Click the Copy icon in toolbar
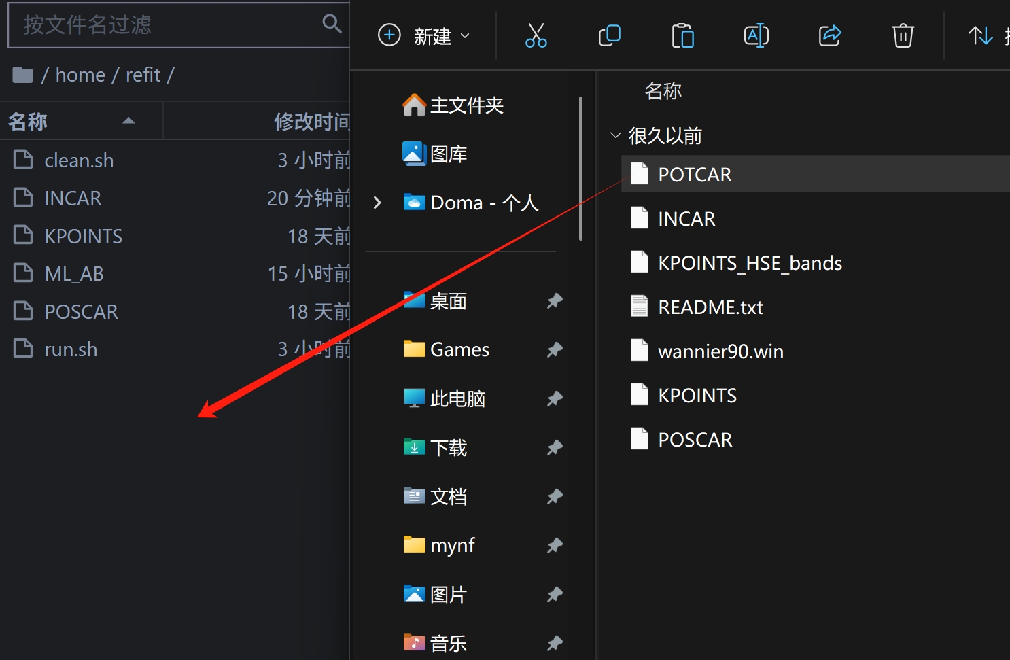The image size is (1010, 660). click(x=609, y=35)
